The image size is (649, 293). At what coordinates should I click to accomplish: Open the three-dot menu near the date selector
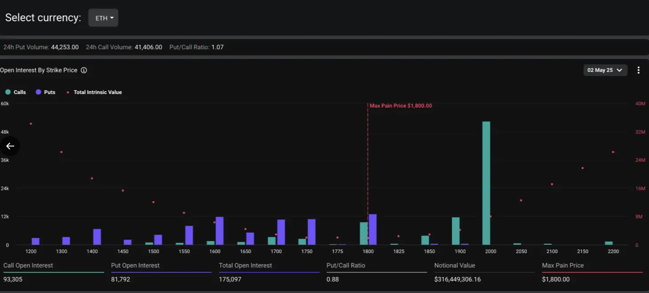click(638, 70)
